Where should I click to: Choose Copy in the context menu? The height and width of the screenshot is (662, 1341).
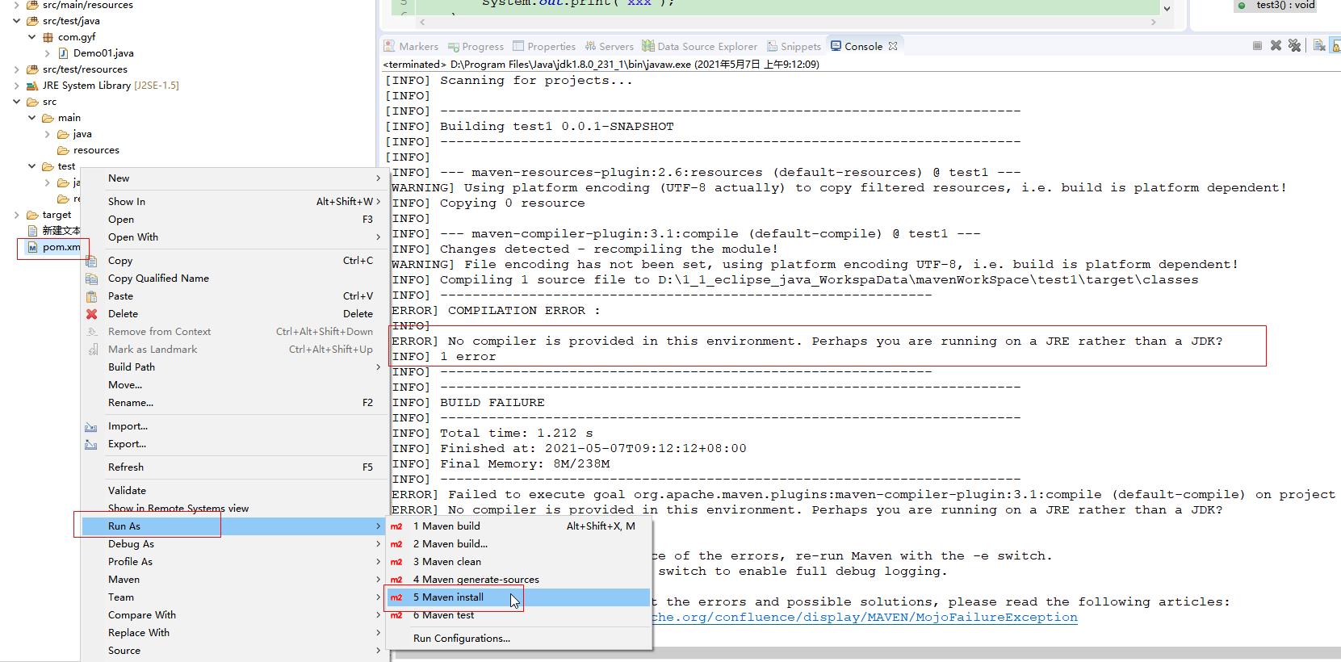(234, 261)
